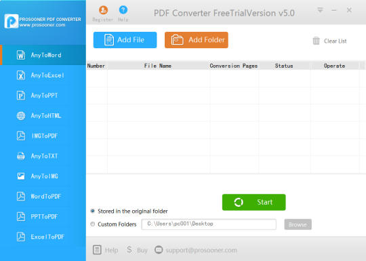The image size is (366, 261).
Task: Click the Buy dollar sign icon
Action: click(x=129, y=249)
